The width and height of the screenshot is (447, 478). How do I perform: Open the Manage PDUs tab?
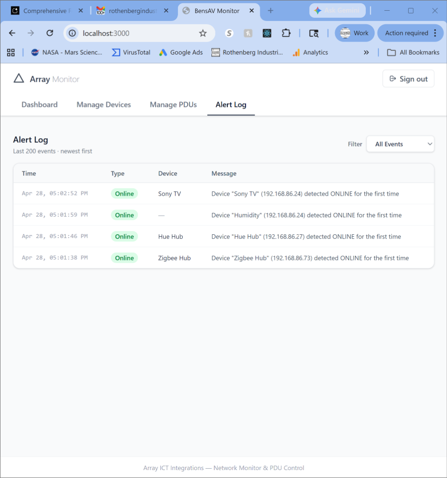[173, 105]
